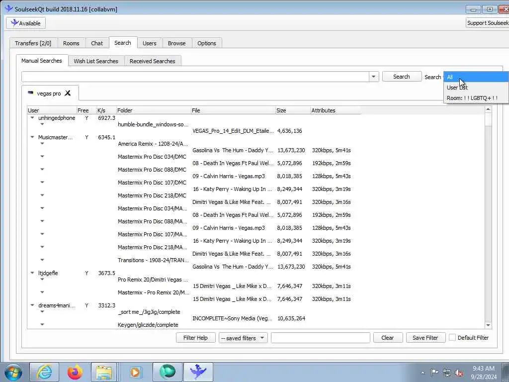Click the search query input field

pyautogui.click(x=195, y=77)
